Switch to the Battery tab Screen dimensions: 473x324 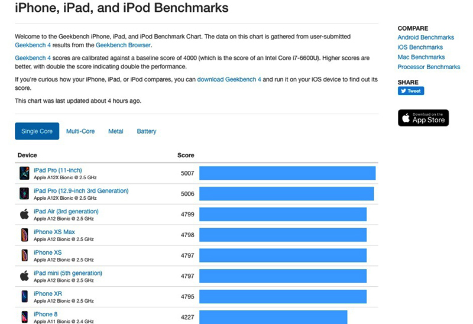pos(147,131)
